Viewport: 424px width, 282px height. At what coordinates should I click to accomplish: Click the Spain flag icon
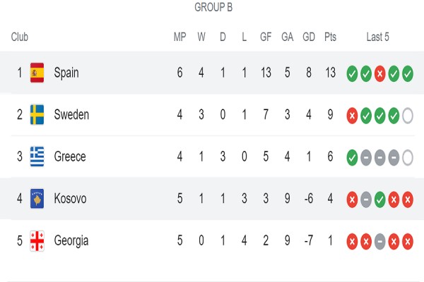(x=37, y=73)
